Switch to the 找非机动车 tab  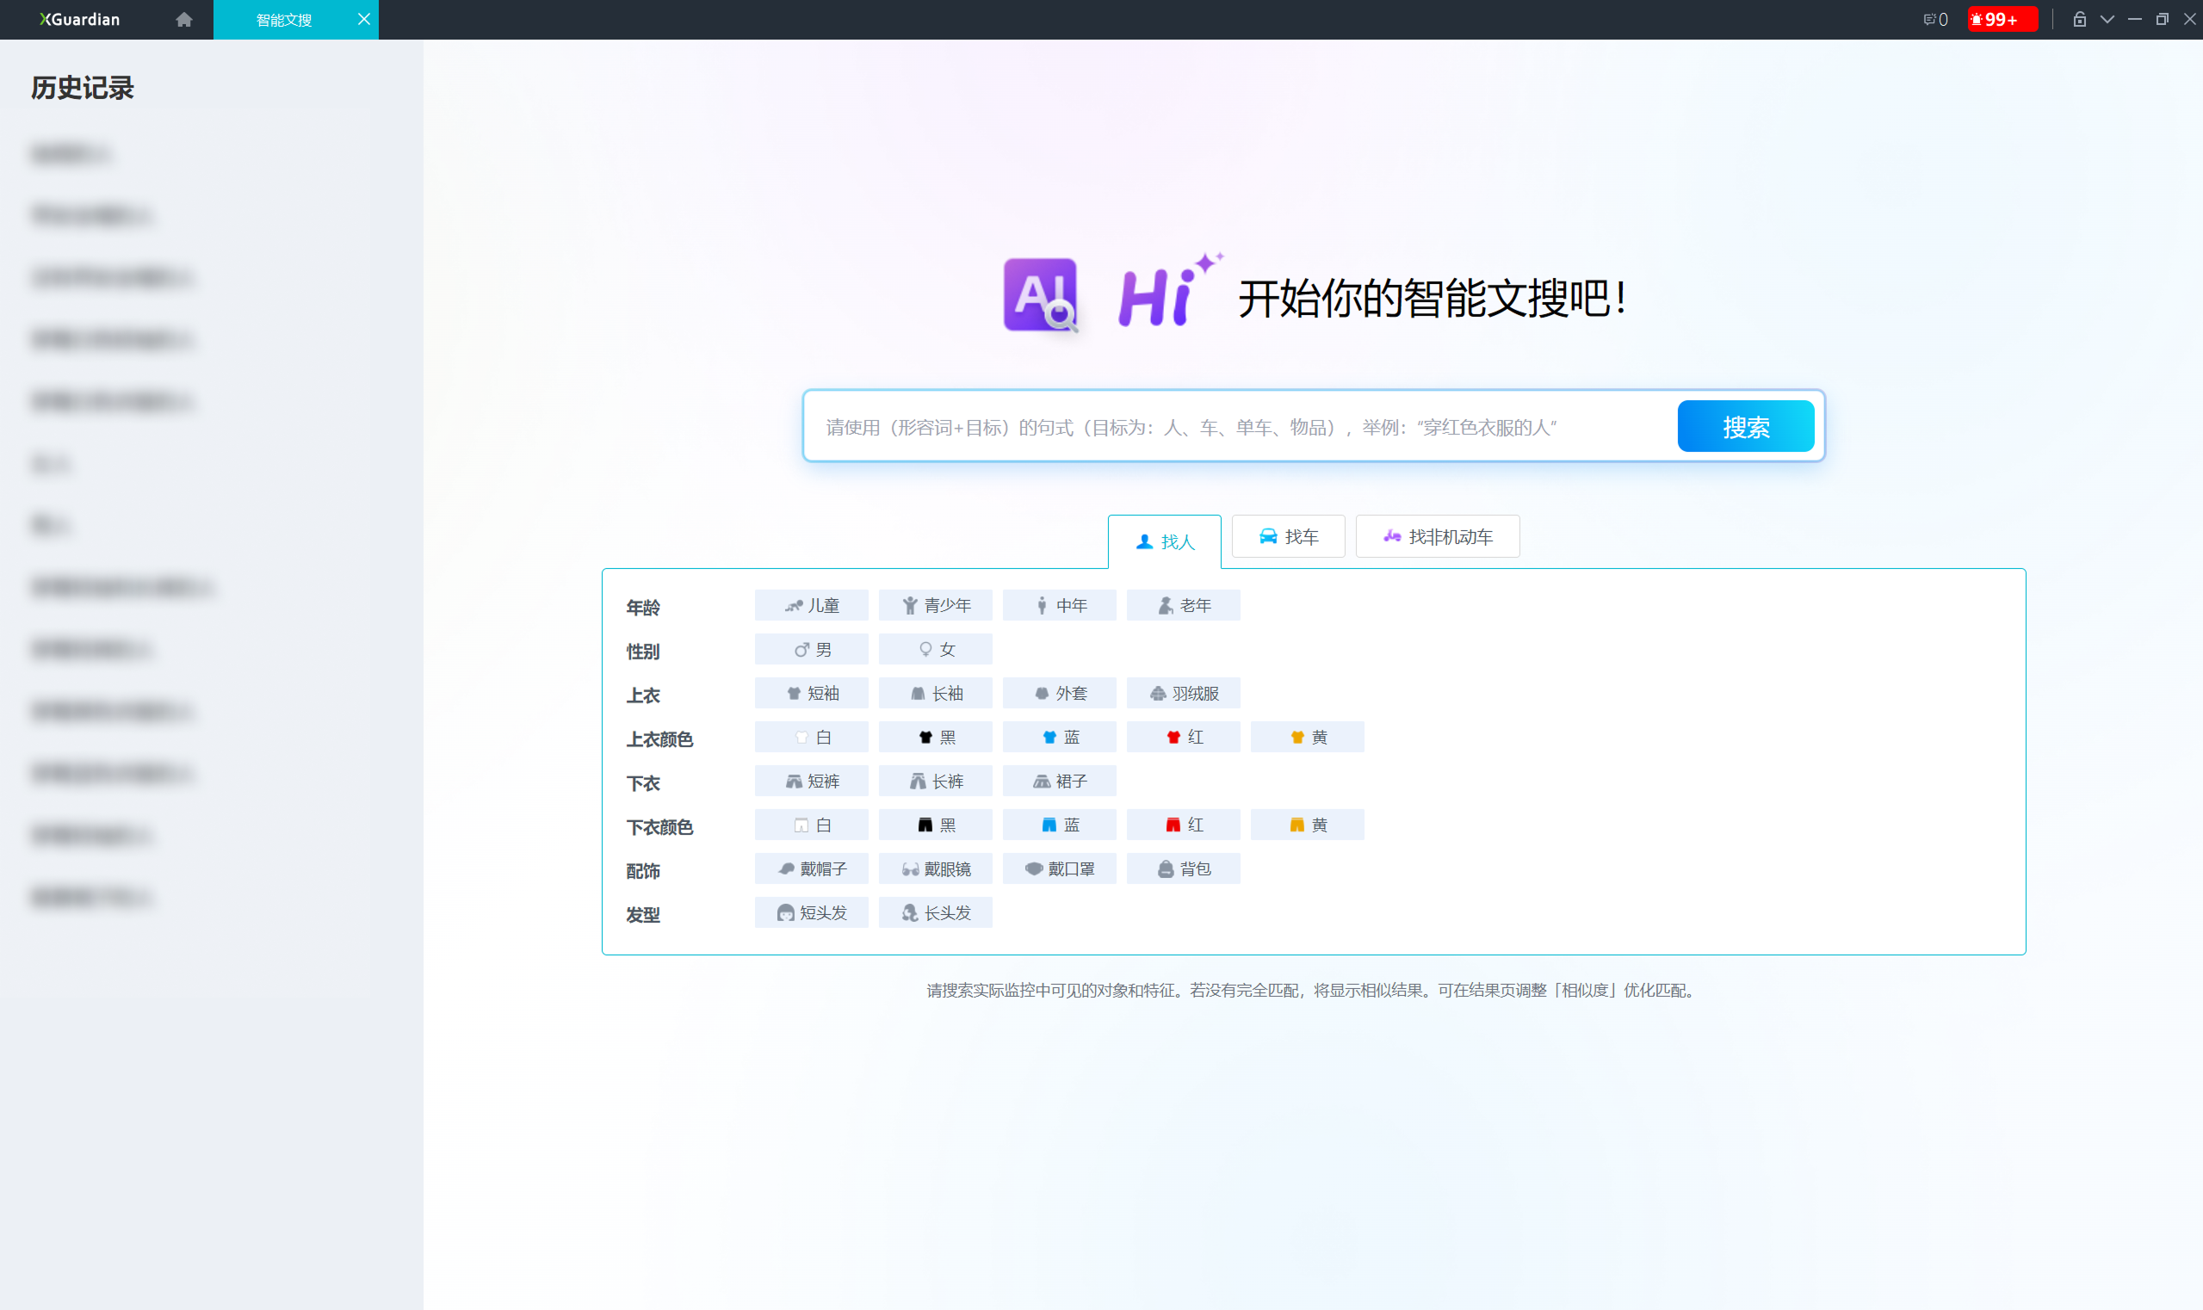point(1438,537)
